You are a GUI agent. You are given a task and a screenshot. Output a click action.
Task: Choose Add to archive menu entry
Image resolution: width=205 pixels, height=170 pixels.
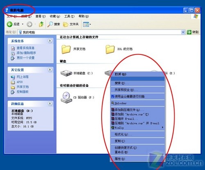coord(138,110)
